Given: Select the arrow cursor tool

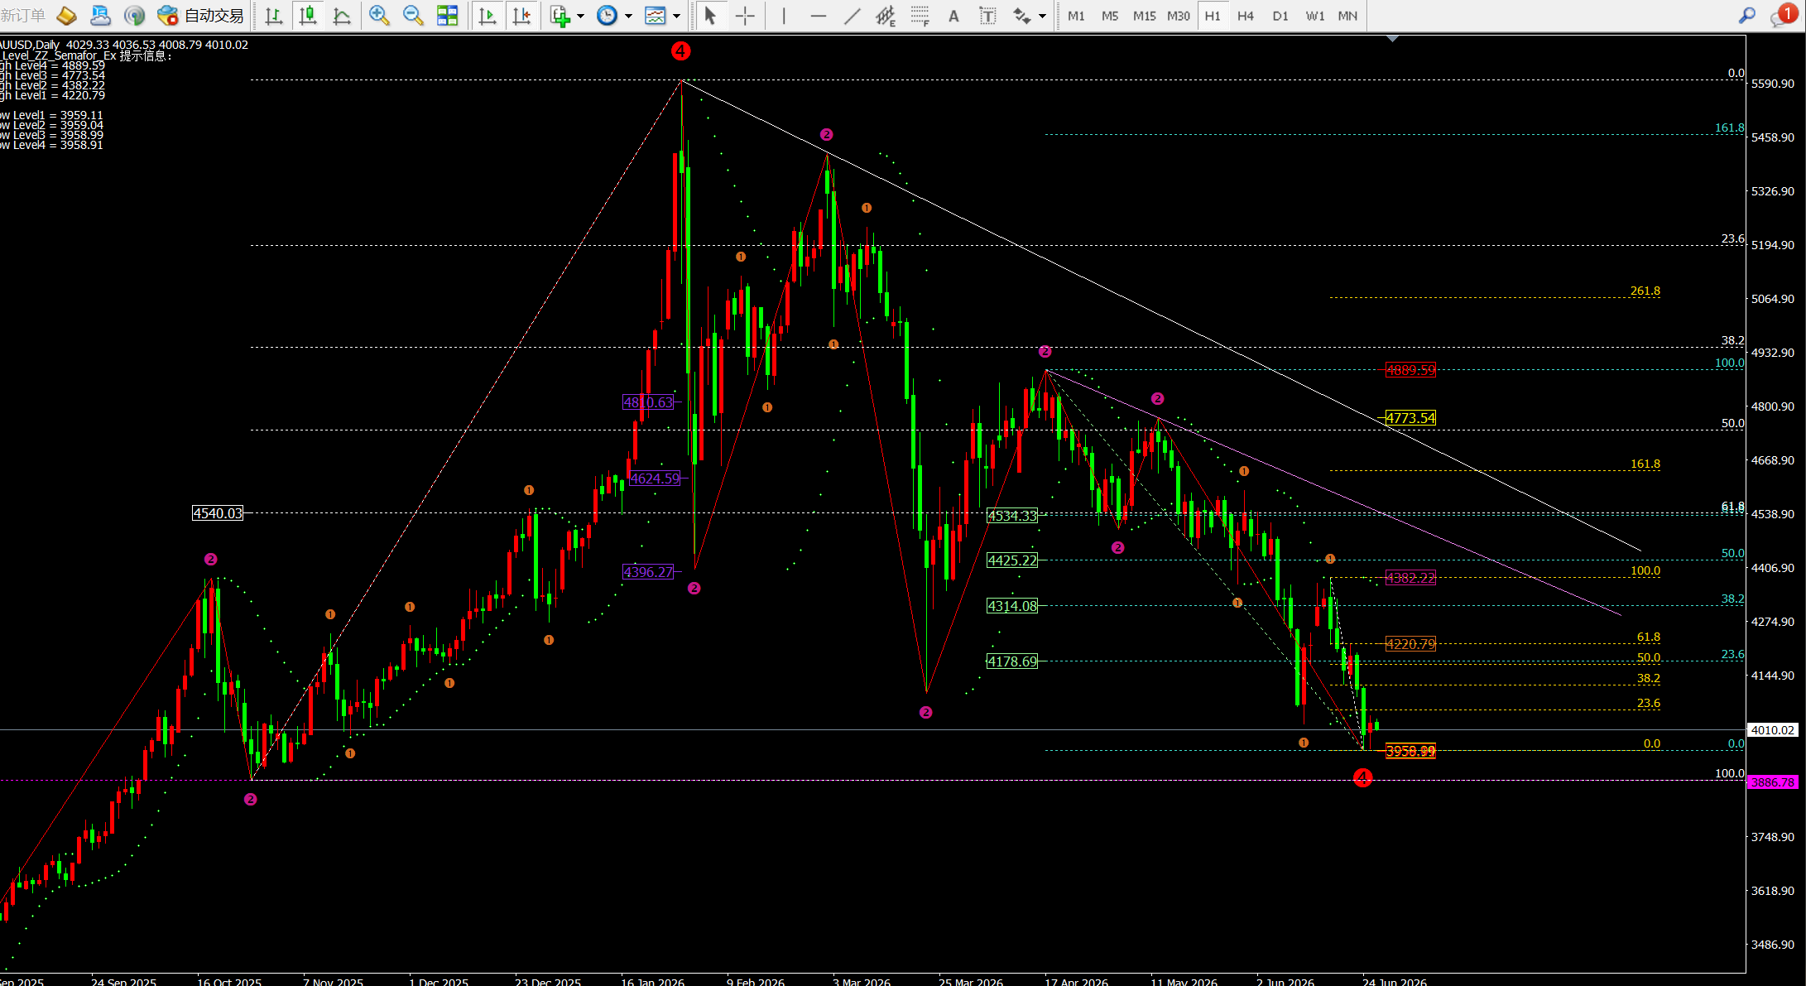Looking at the screenshot, I should click(710, 15).
